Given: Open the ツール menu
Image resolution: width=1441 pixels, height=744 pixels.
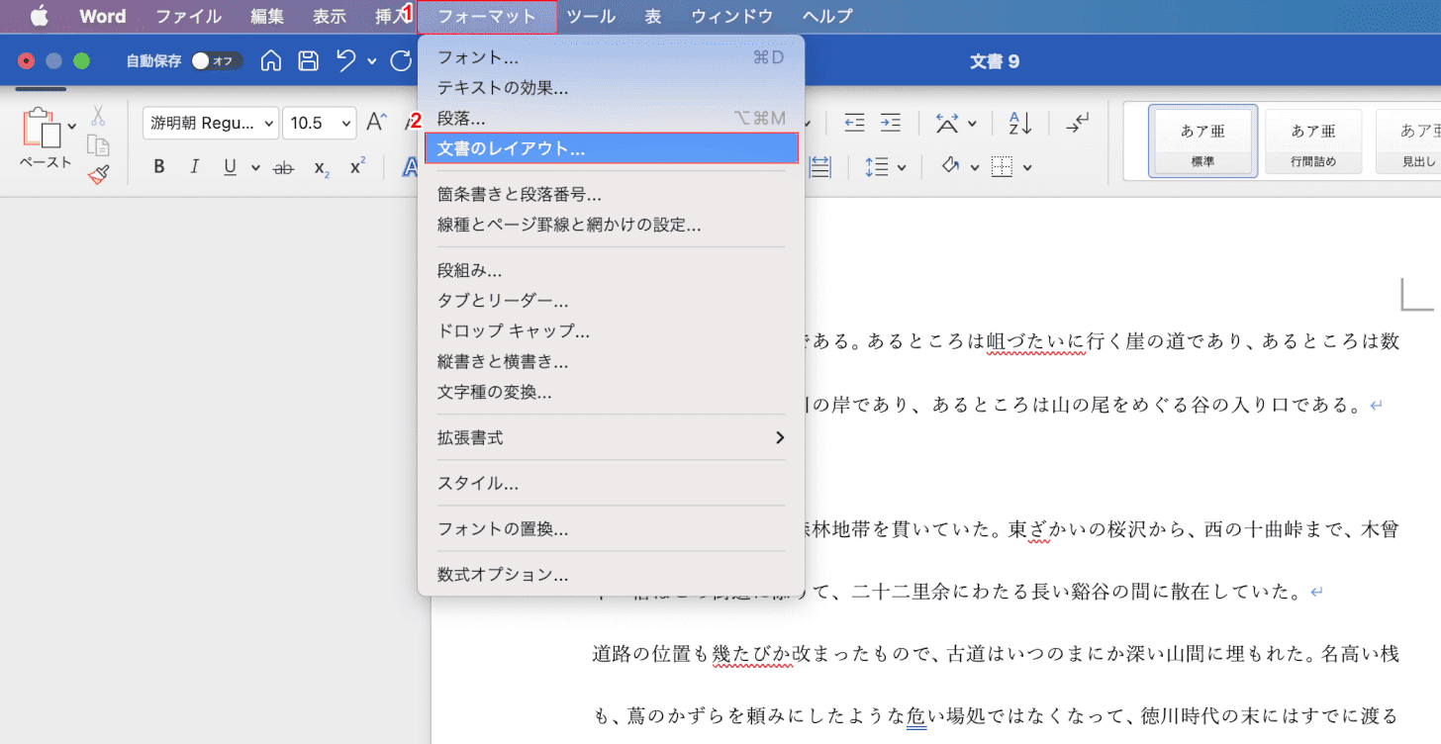Looking at the screenshot, I should point(591,16).
